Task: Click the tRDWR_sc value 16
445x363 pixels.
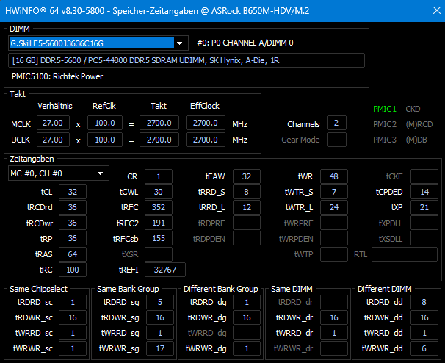Action: [x=73, y=317]
